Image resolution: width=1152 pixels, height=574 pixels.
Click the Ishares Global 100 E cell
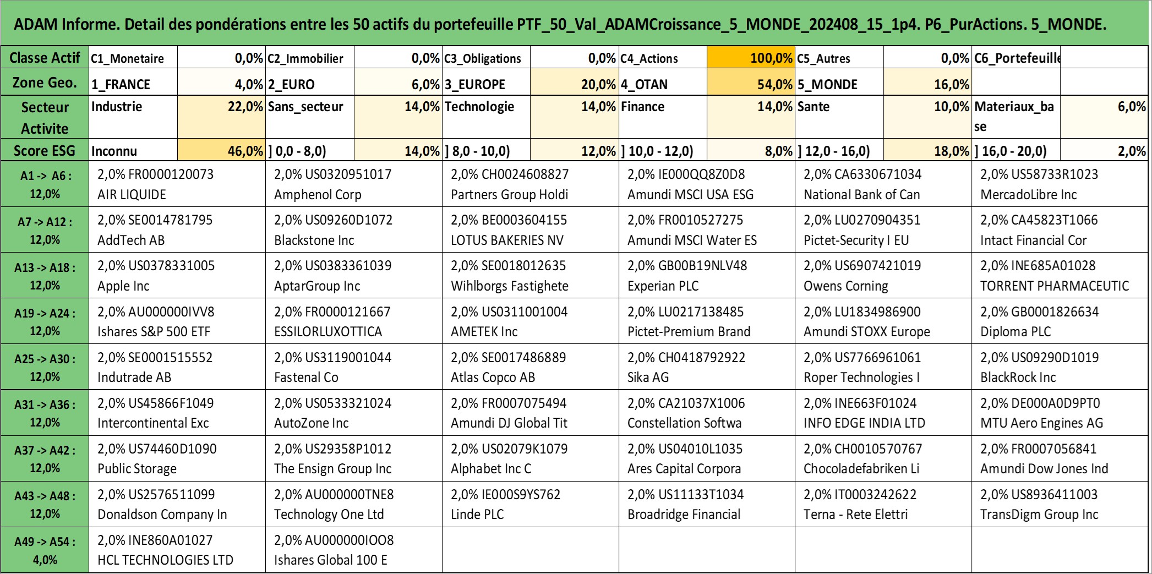tap(354, 550)
